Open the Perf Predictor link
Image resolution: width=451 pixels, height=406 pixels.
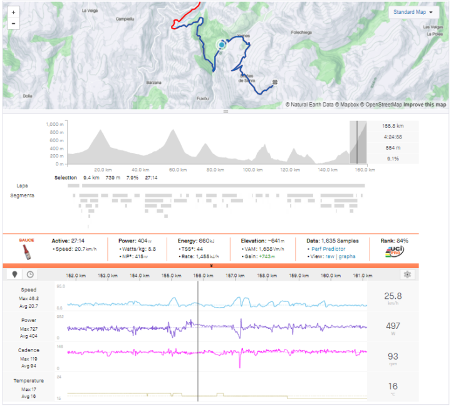328,249
